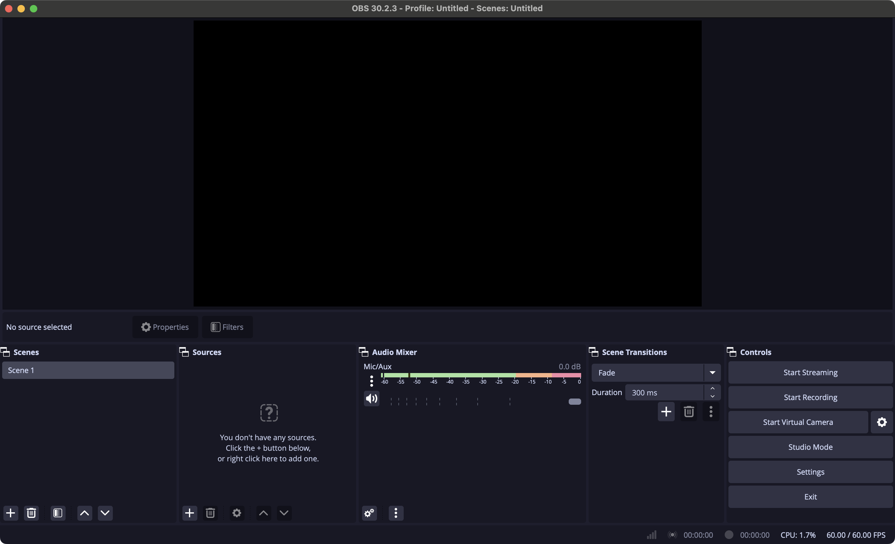Open advanced audio properties gears icon
Screen dimensions: 895x544
[369, 513]
